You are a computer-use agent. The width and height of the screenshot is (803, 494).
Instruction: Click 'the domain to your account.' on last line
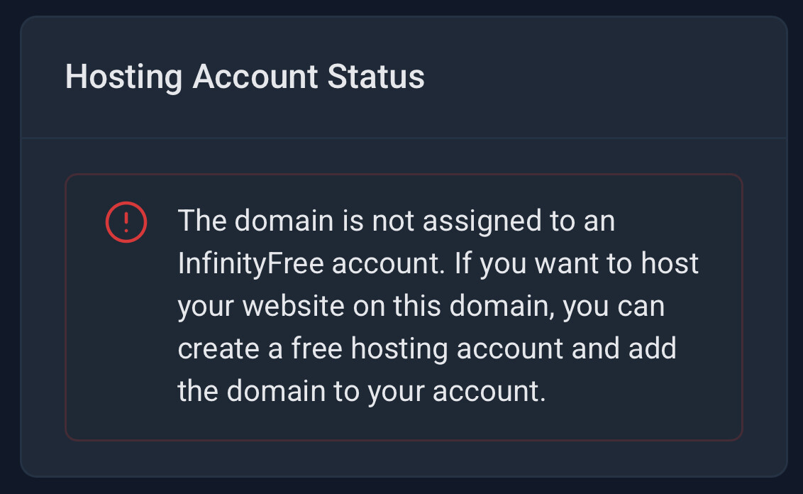click(x=362, y=392)
